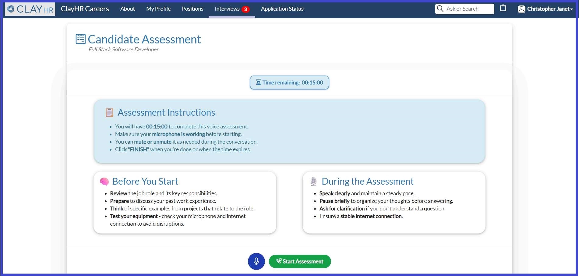Image resolution: width=579 pixels, height=276 pixels.
Task: Click the 'stable internet connection' bullet
Action: [x=361, y=216]
